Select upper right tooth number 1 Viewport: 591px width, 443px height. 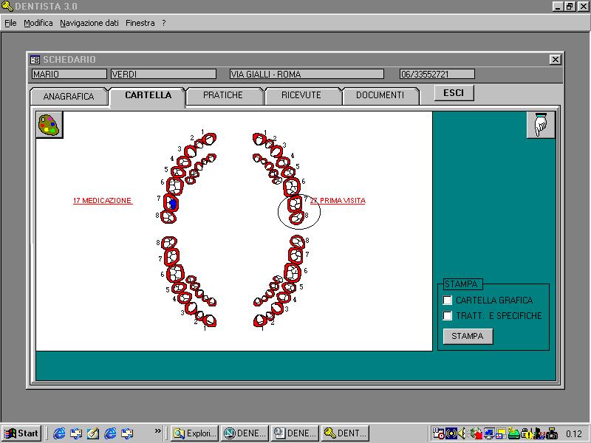click(259, 139)
